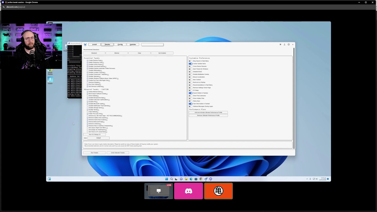Toggle the Disable Microsoft Copilot checkbox

[87, 104]
